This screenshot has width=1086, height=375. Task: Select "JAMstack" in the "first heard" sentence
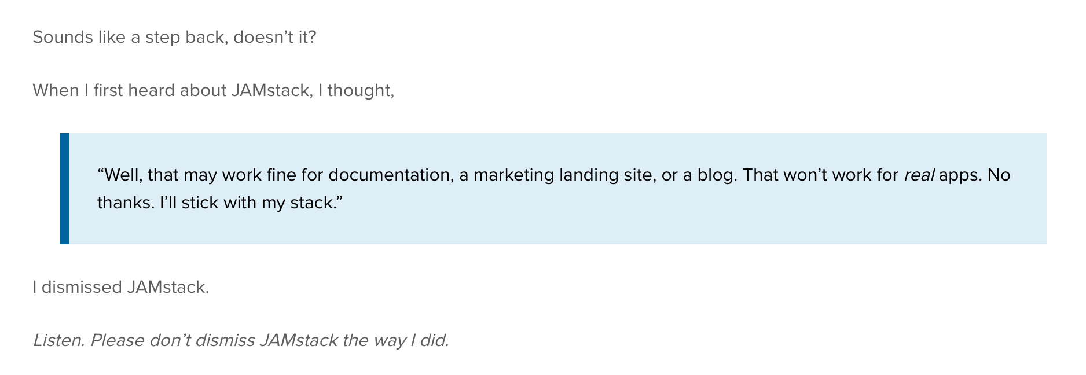coord(270,90)
